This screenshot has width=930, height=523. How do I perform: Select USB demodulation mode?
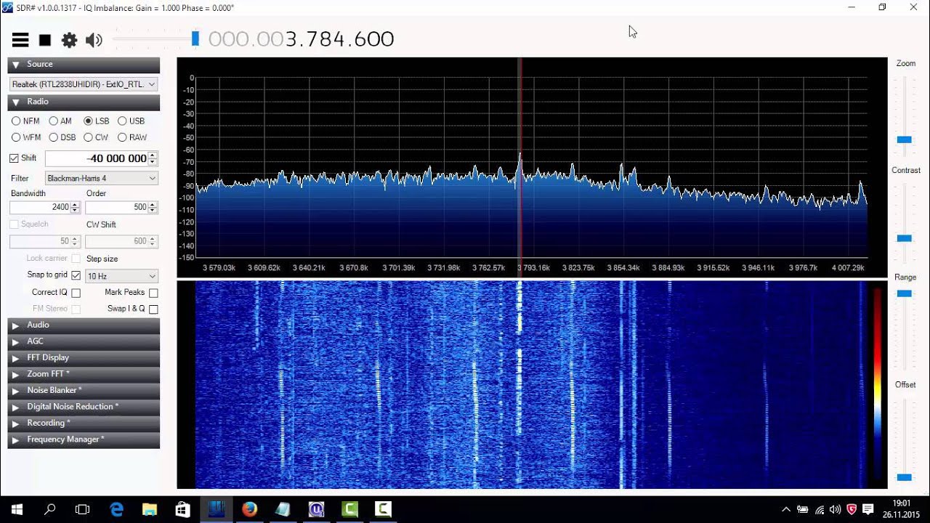[x=122, y=121]
